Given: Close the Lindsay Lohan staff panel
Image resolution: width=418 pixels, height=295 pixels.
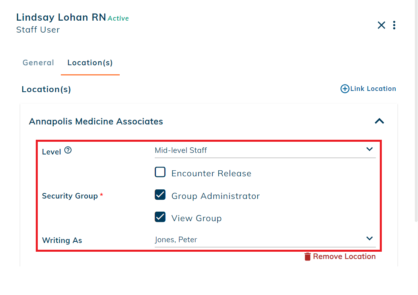Looking at the screenshot, I should 381,25.
